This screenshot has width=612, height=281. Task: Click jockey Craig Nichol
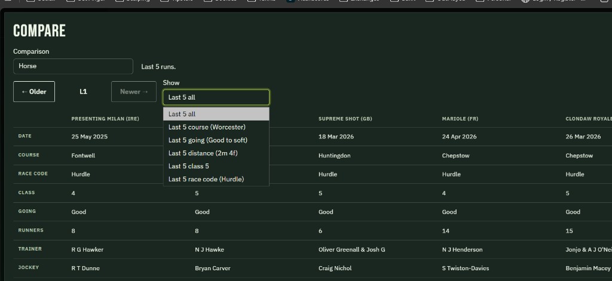(335, 268)
